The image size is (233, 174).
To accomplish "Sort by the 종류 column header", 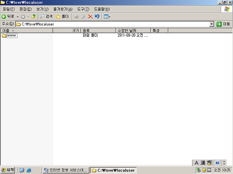I will pyautogui.click(x=98, y=31).
